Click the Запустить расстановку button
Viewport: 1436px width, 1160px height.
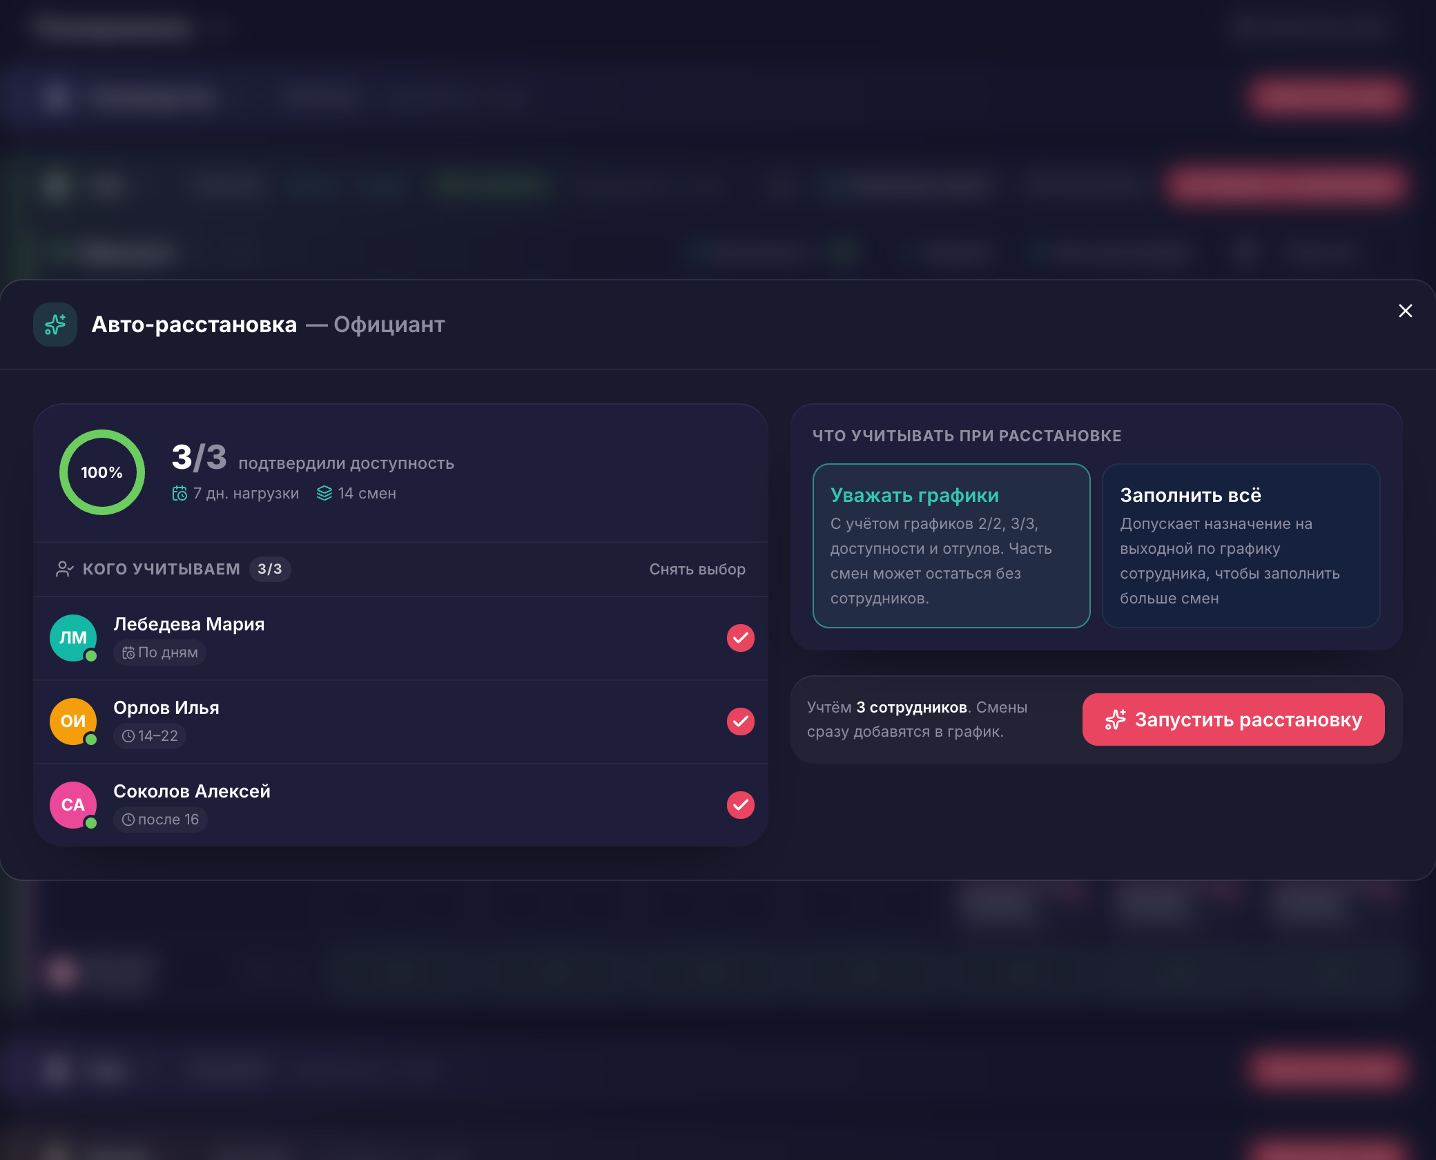click(x=1233, y=719)
